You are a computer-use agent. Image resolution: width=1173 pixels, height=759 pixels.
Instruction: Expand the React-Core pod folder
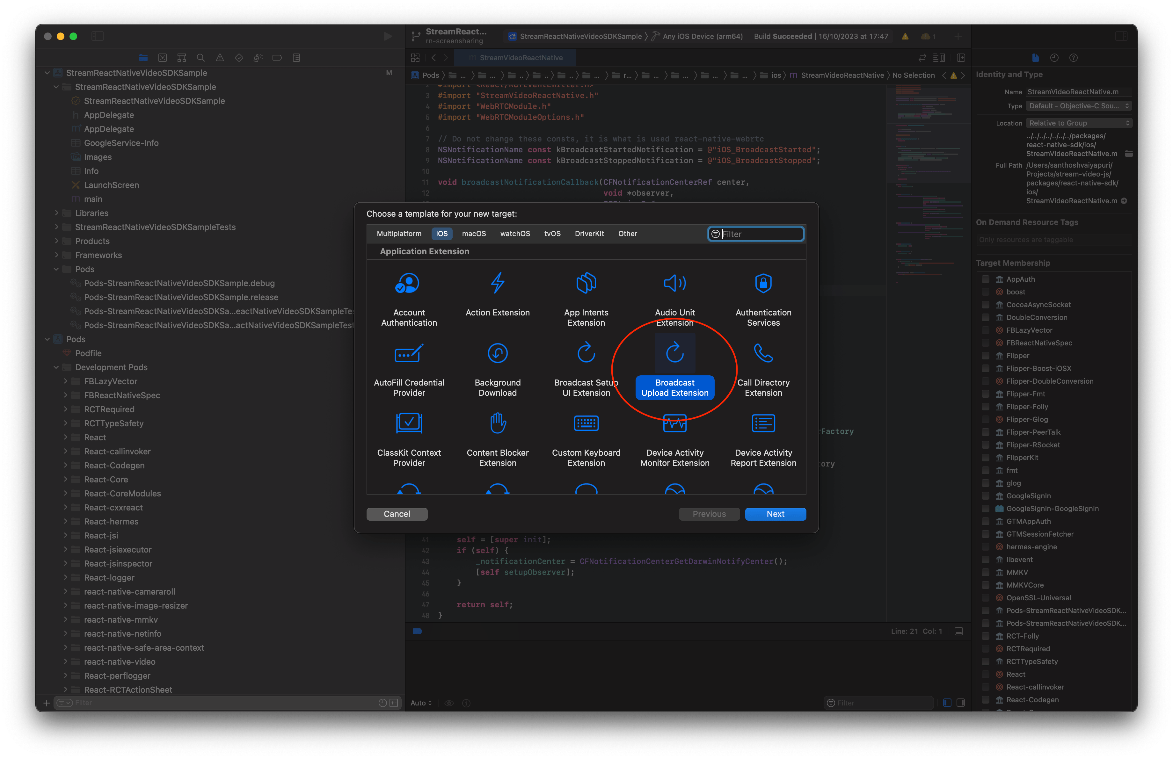[x=66, y=480]
